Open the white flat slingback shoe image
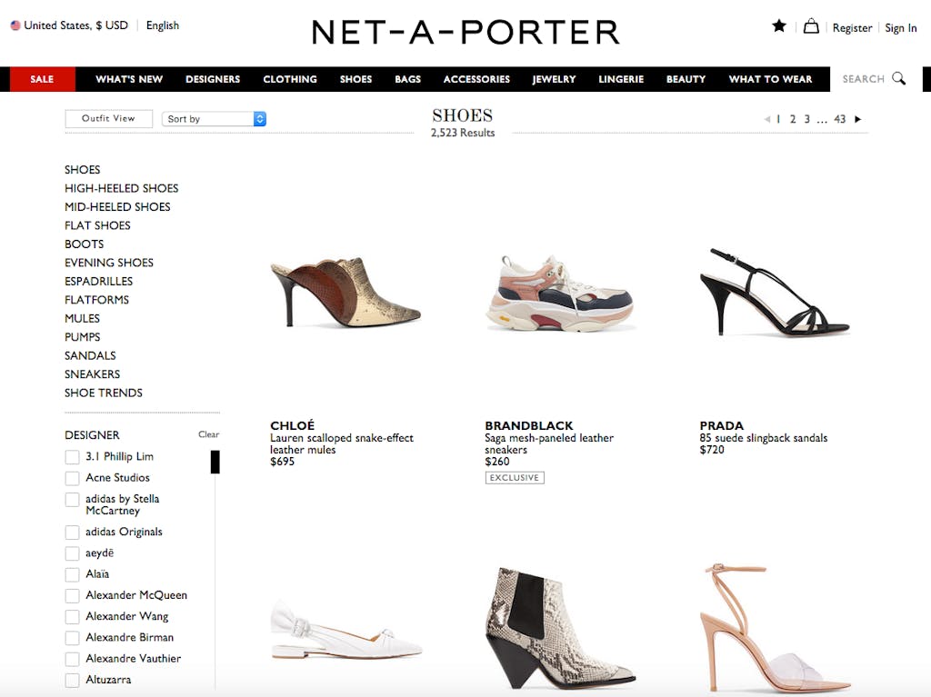The height and width of the screenshot is (697, 931). click(346, 630)
